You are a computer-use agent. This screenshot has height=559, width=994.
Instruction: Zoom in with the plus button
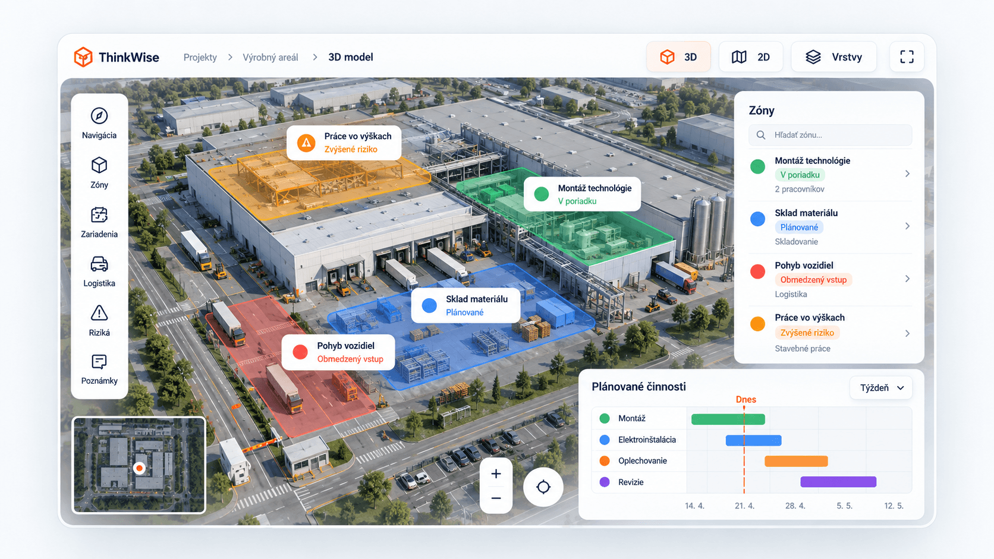click(496, 474)
